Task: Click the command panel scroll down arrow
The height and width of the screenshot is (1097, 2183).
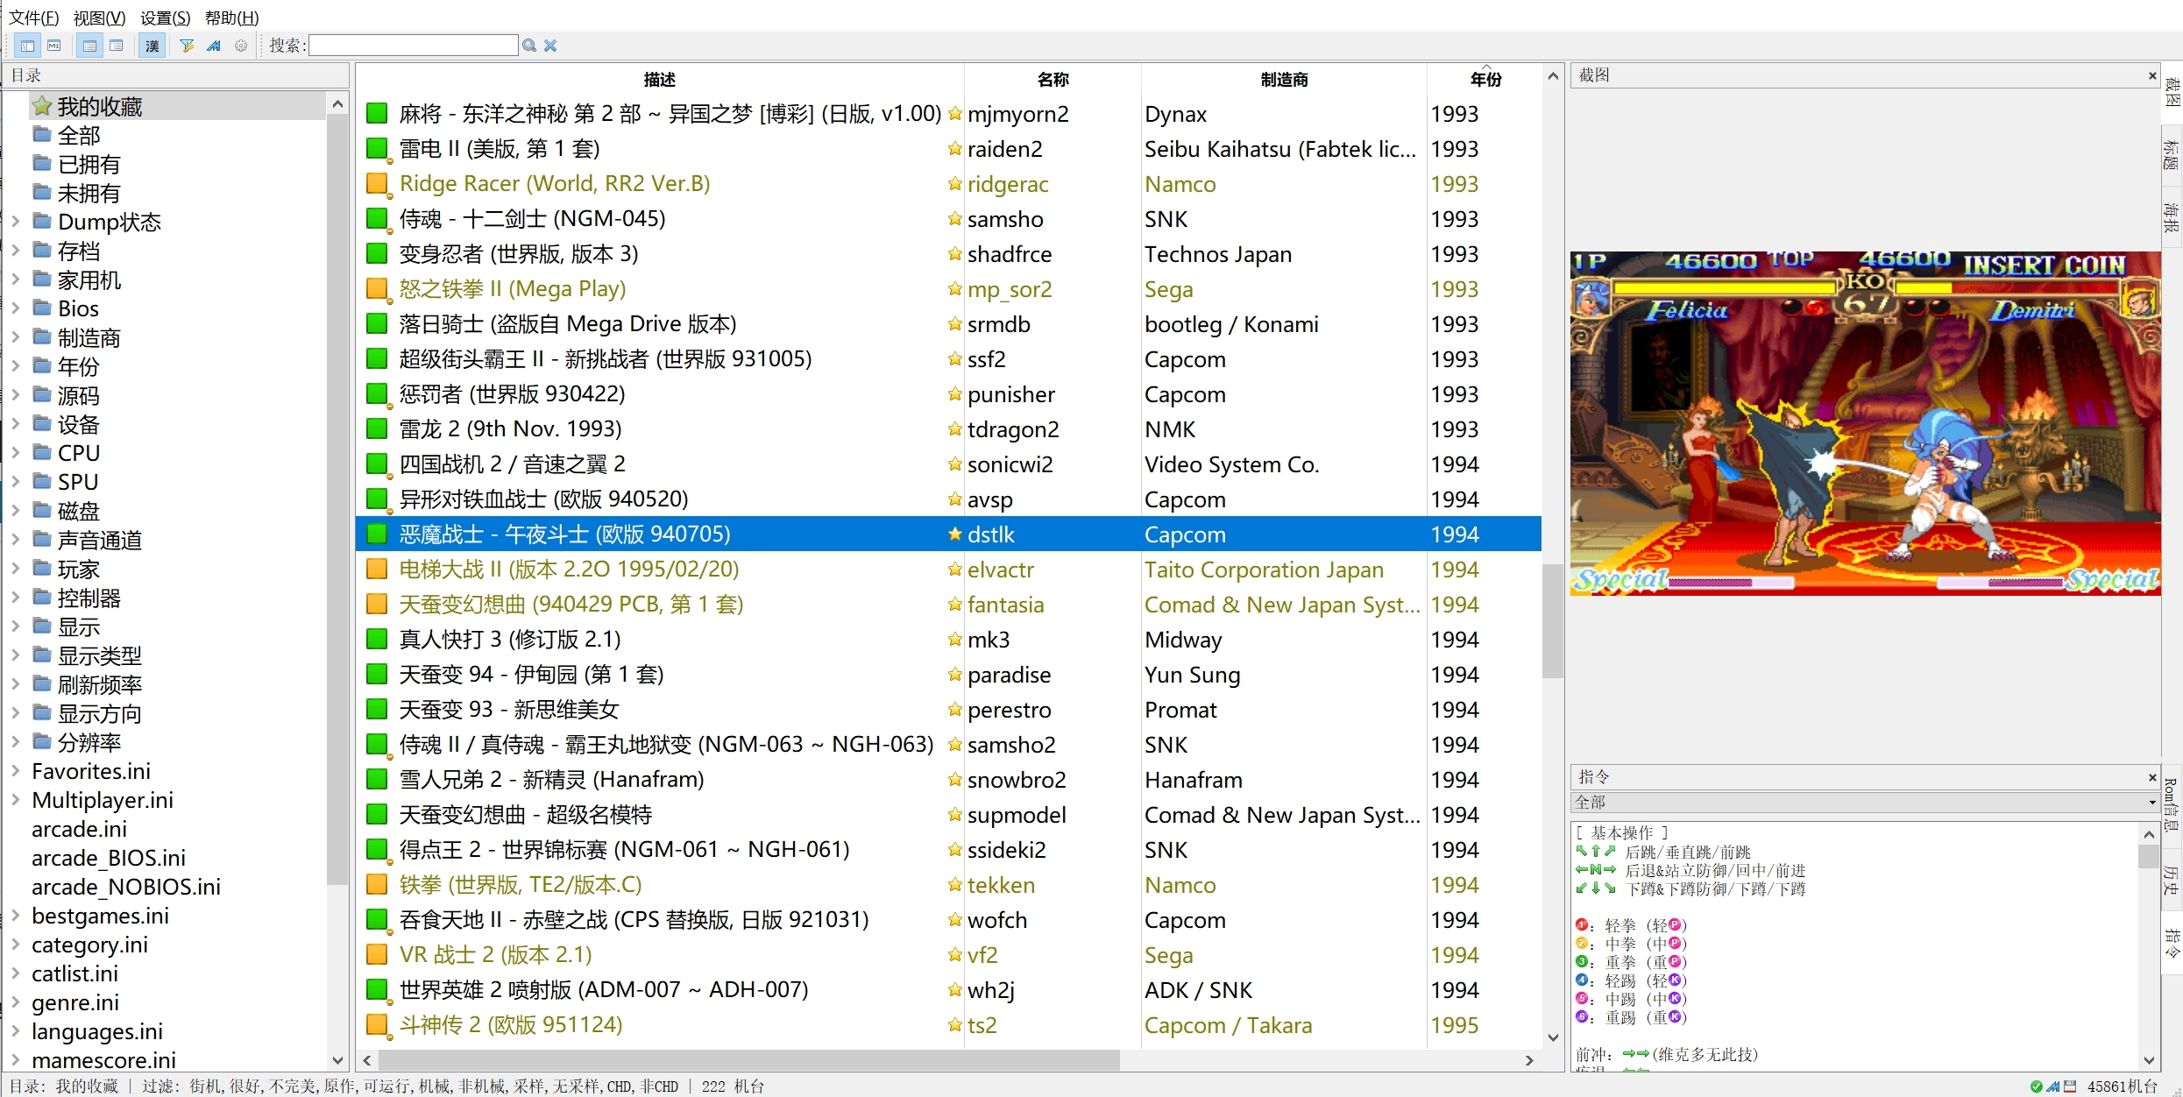Action: 2149,1060
